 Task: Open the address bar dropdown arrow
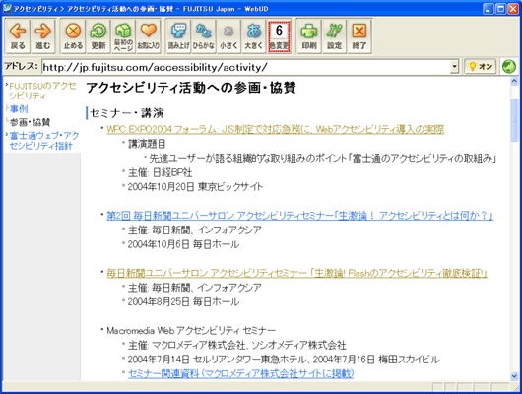pos(454,67)
